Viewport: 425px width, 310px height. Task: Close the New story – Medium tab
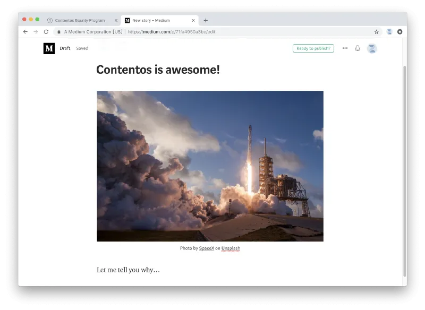193,20
